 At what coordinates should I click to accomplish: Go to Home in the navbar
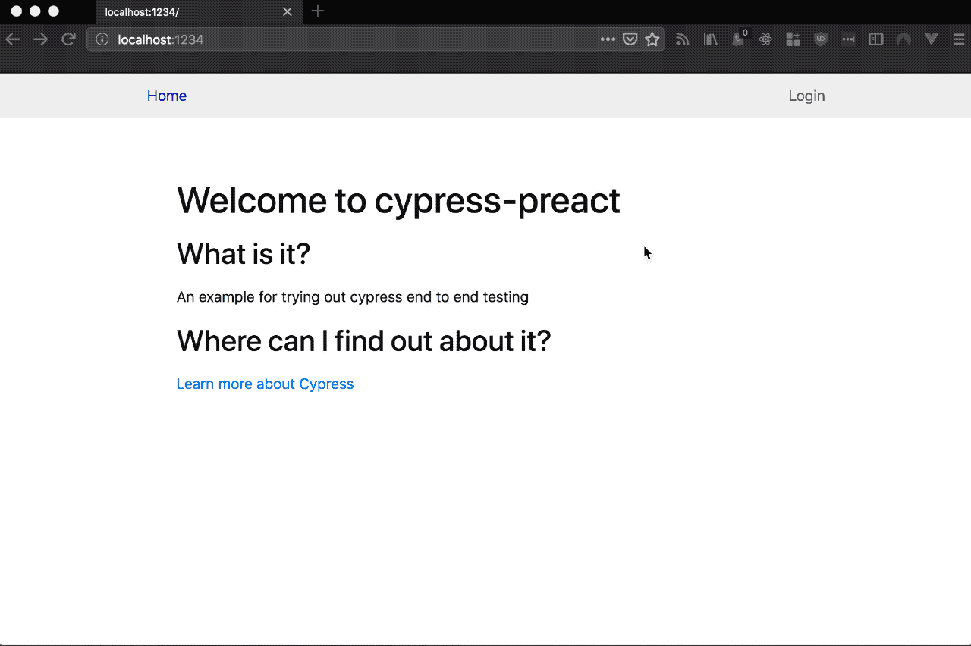coord(167,96)
